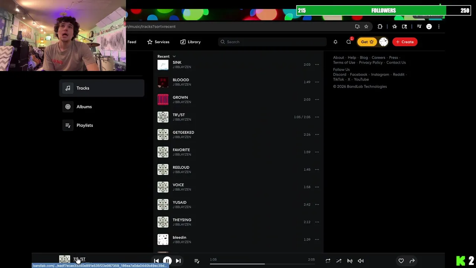Like the currently playing track

(x=401, y=261)
